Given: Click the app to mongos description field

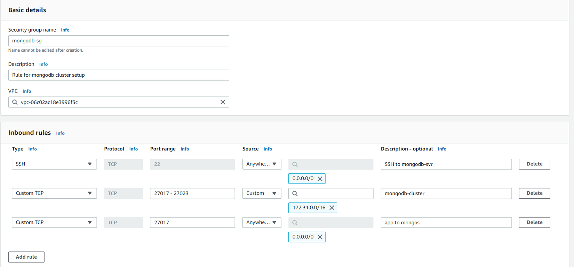Looking at the screenshot, I should coord(446,222).
